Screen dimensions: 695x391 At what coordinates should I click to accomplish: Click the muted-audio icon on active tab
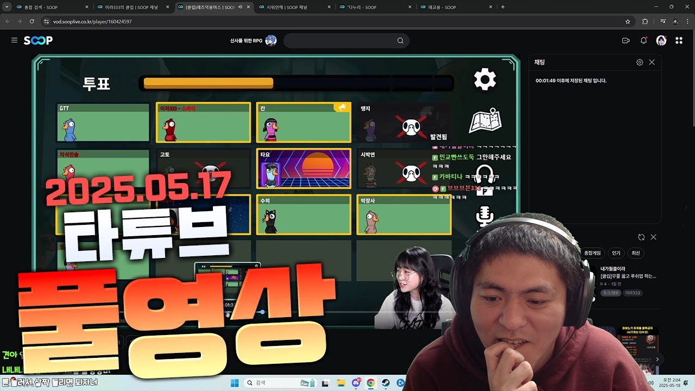coord(239,7)
